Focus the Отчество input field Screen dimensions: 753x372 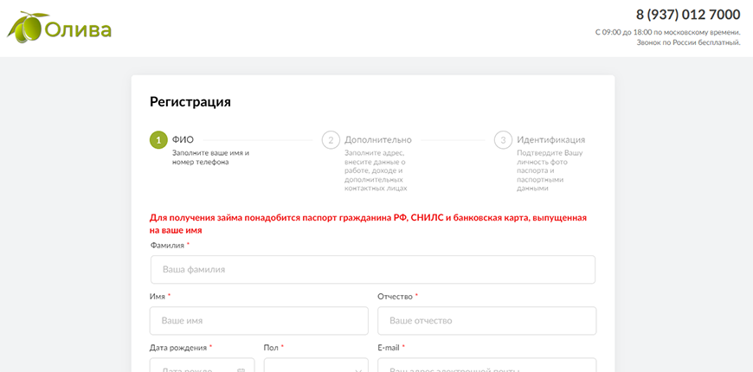[486, 321]
